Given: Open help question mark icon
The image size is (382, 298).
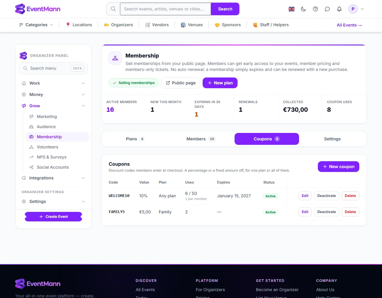Looking at the screenshot, I should coord(315,9).
